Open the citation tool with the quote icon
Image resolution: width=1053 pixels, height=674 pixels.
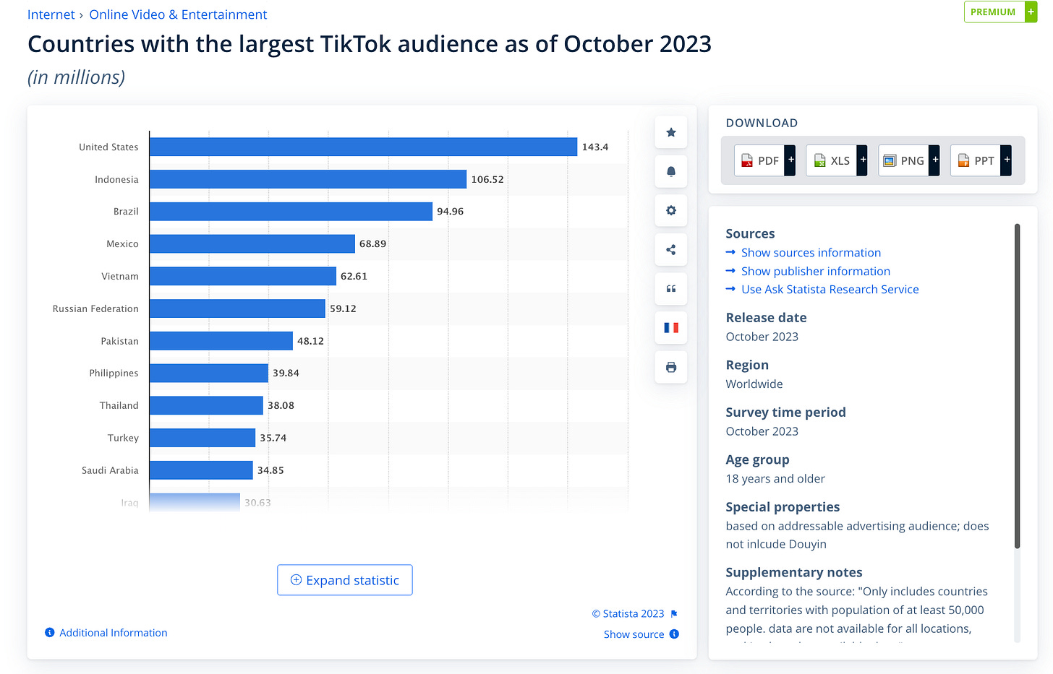(x=670, y=288)
